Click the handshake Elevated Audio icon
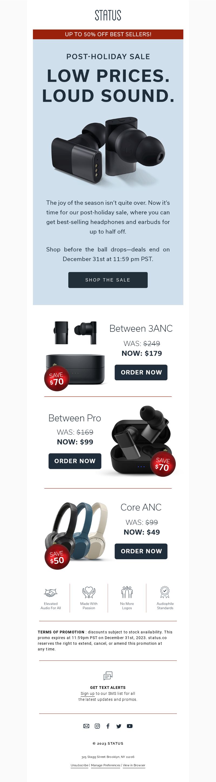216x782 pixels. (x=50, y=592)
